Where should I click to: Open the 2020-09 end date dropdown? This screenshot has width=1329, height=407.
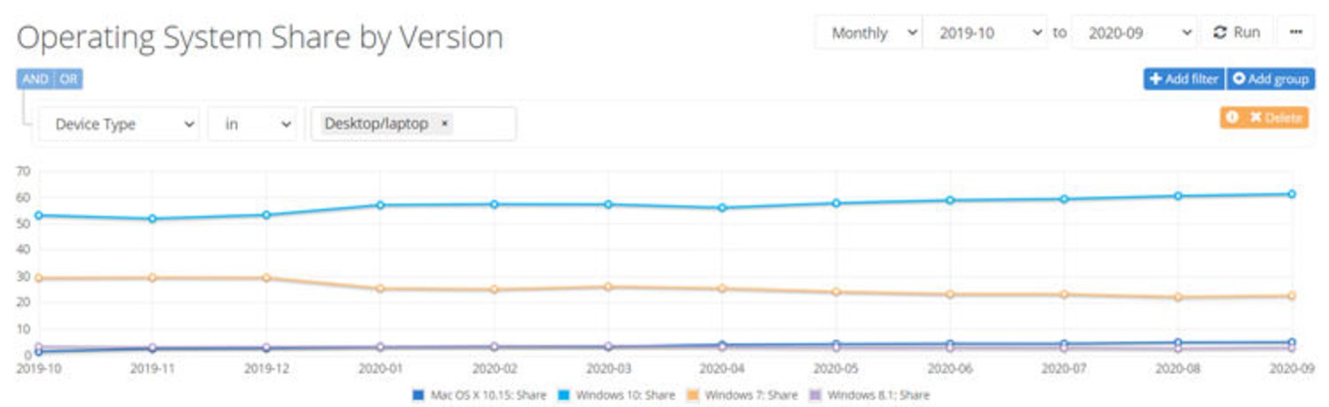coord(1134,32)
